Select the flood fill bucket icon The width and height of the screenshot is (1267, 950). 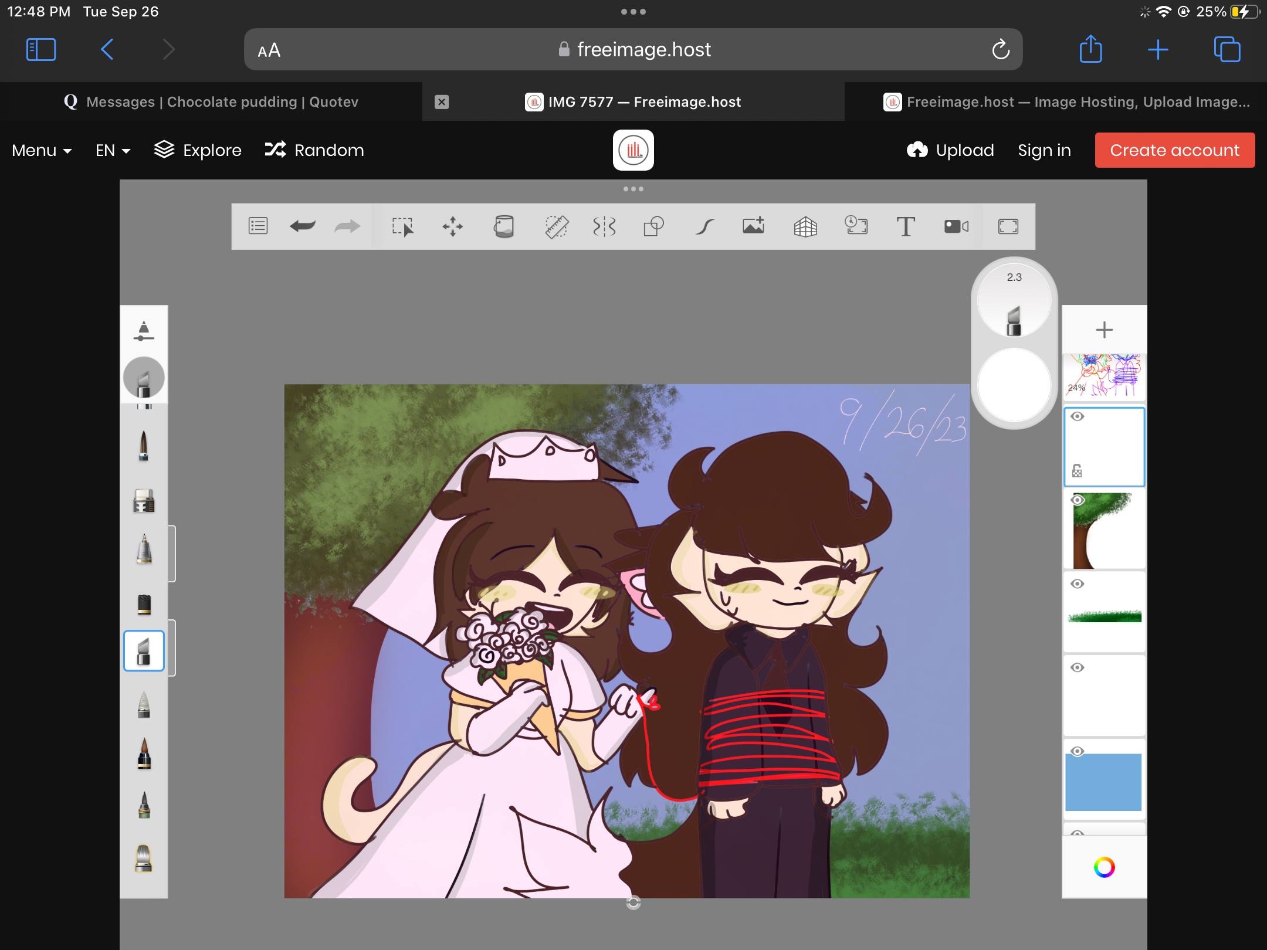[x=504, y=226]
